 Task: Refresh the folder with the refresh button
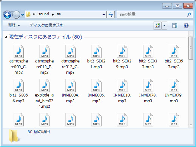[x=111, y=15]
